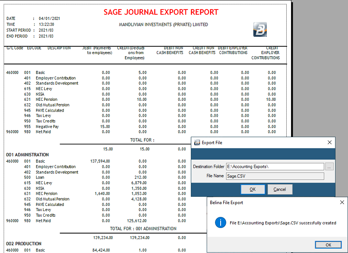Click the File Name field with Sage.CSV

coord(275,176)
